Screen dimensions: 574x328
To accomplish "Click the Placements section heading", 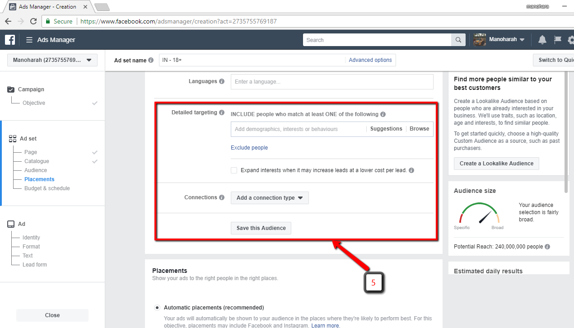I will coord(170,271).
